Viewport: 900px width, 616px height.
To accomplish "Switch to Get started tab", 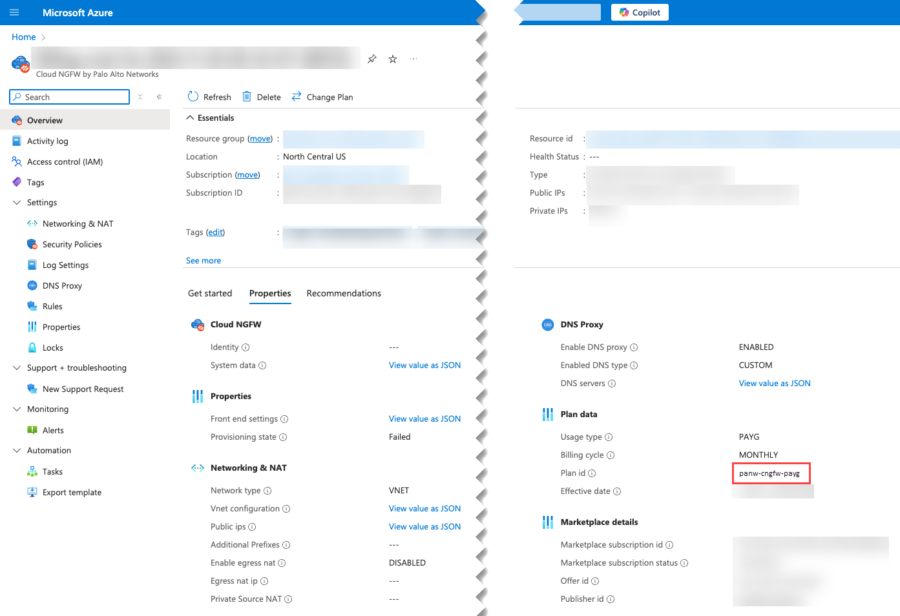I will pos(210,293).
